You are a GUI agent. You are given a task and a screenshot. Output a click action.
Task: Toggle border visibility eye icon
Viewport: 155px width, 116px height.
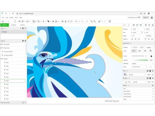click(153, 82)
